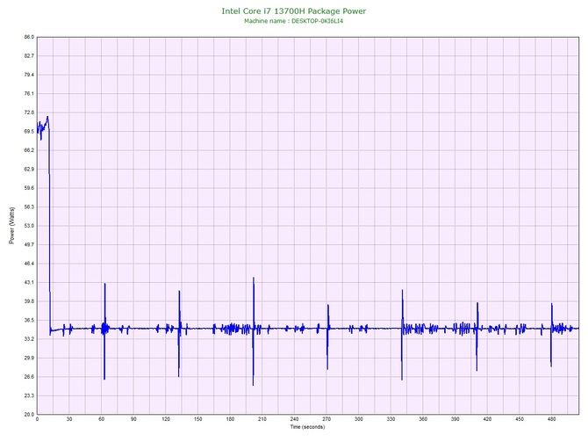588x442 pixels.
Task: Click the 120 tick on the time axis
Action: pyautogui.click(x=166, y=419)
